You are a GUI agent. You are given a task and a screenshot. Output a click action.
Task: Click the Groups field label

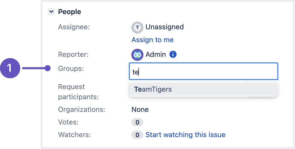coord(71,68)
